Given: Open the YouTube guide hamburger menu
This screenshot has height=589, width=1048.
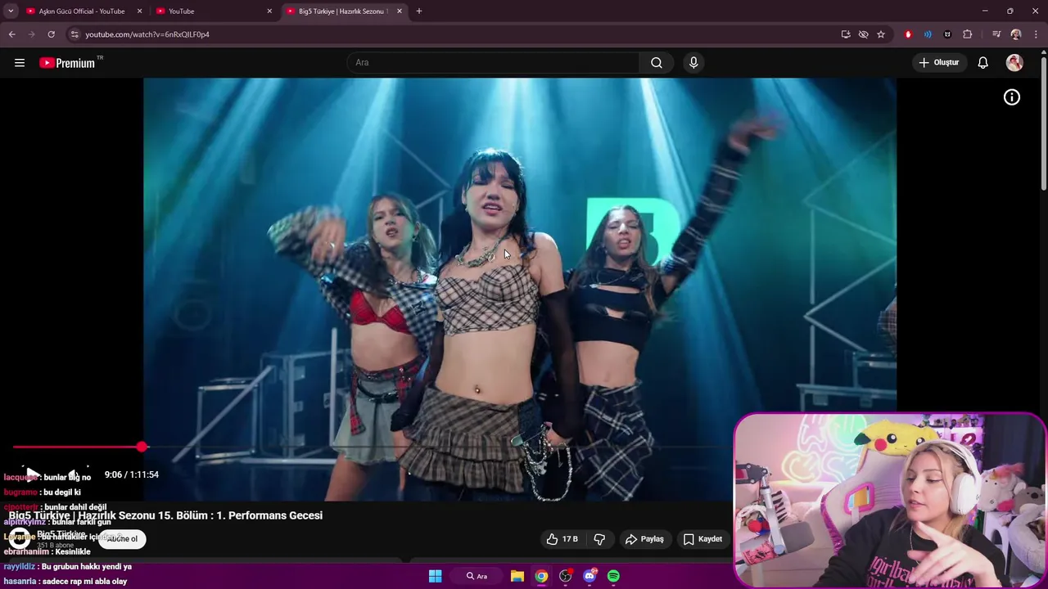Looking at the screenshot, I should (x=20, y=62).
